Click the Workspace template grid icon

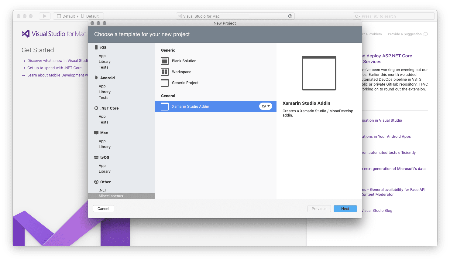point(165,72)
